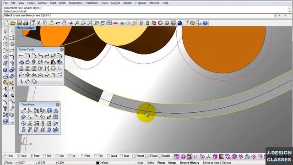Click the Mirror icon in Transform panel
293x165 pixels.
pos(55,110)
